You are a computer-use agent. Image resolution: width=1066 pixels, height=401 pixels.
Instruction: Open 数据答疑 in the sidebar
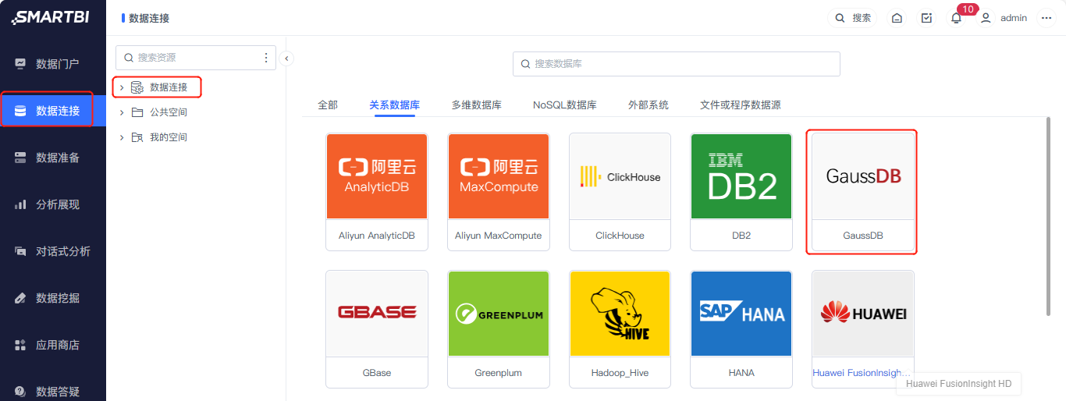click(53, 391)
